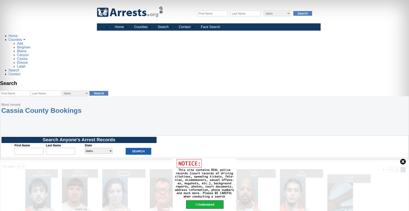The height and width of the screenshot is (211, 409).
Task: Open the header Idaho state dropdown
Action: point(277,14)
